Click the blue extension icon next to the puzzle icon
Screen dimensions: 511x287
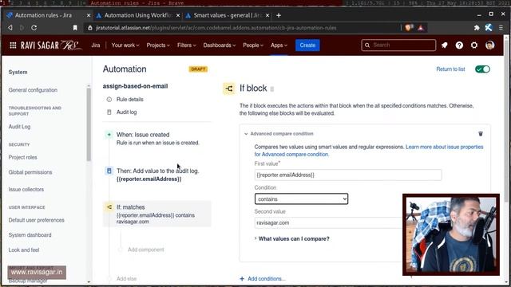click(x=488, y=28)
